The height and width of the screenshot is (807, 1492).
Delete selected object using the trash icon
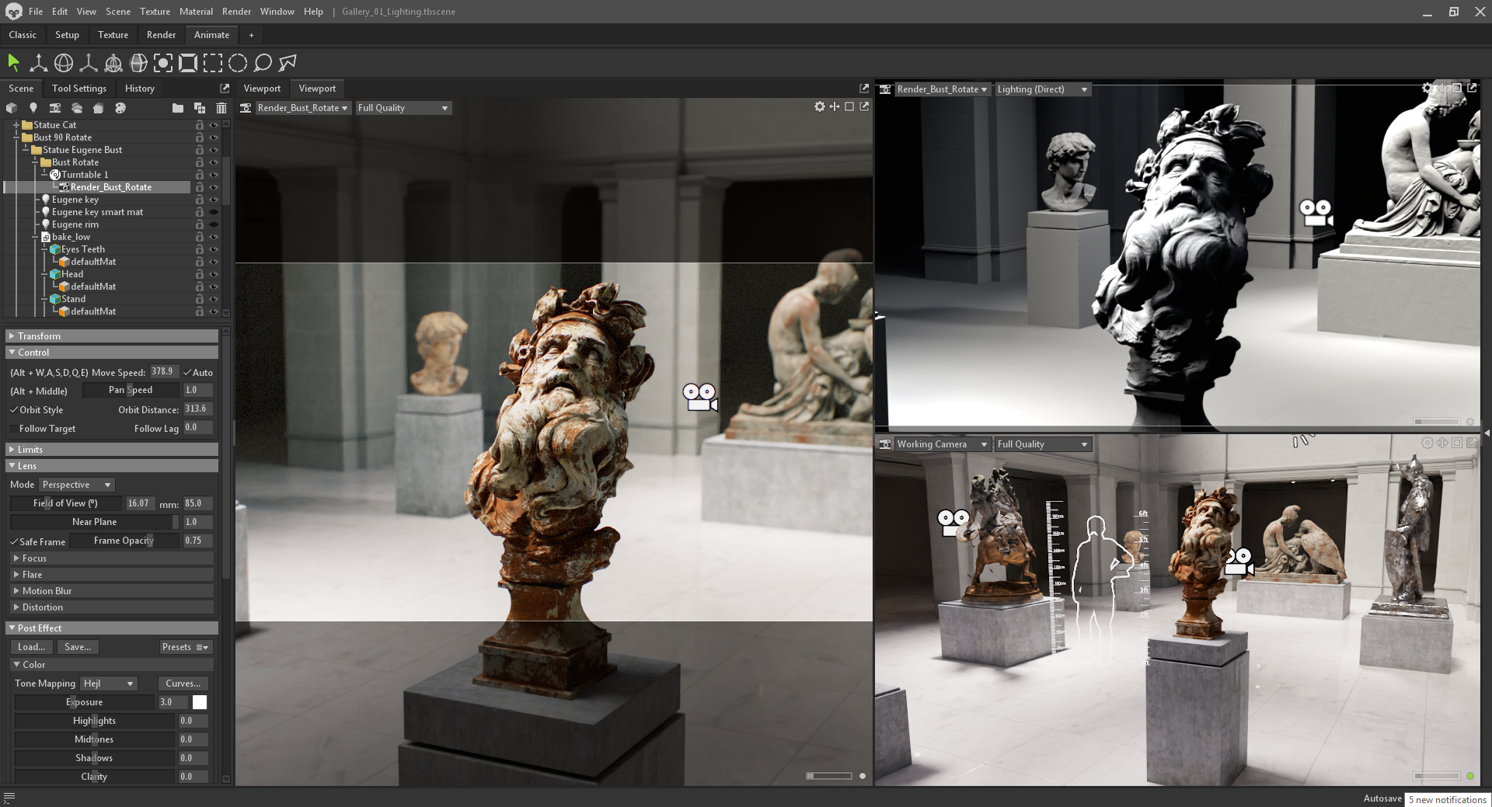point(221,108)
